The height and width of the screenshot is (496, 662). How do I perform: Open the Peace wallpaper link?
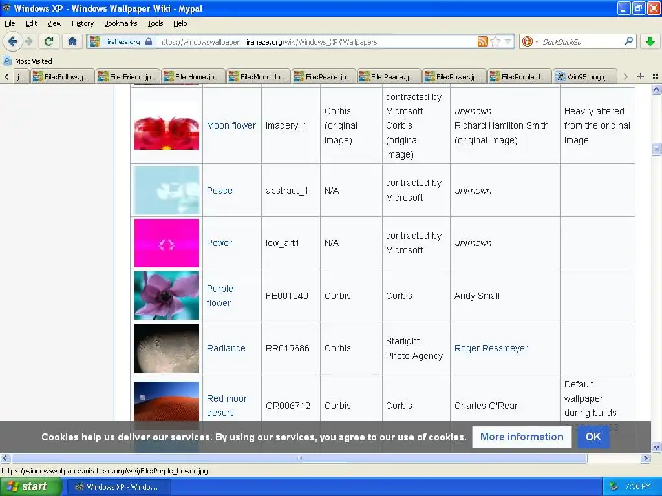(220, 191)
